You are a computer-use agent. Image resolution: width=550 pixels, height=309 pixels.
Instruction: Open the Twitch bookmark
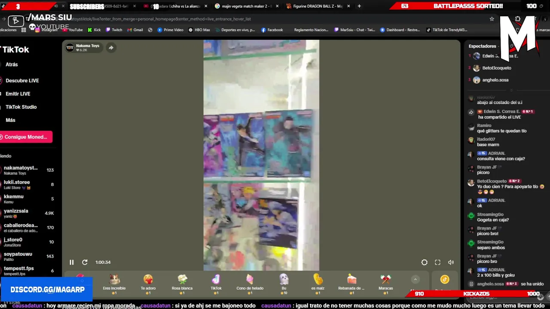tap(114, 30)
